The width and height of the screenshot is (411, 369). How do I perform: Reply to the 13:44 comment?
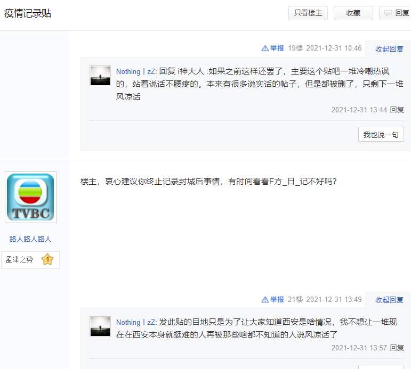pos(397,110)
